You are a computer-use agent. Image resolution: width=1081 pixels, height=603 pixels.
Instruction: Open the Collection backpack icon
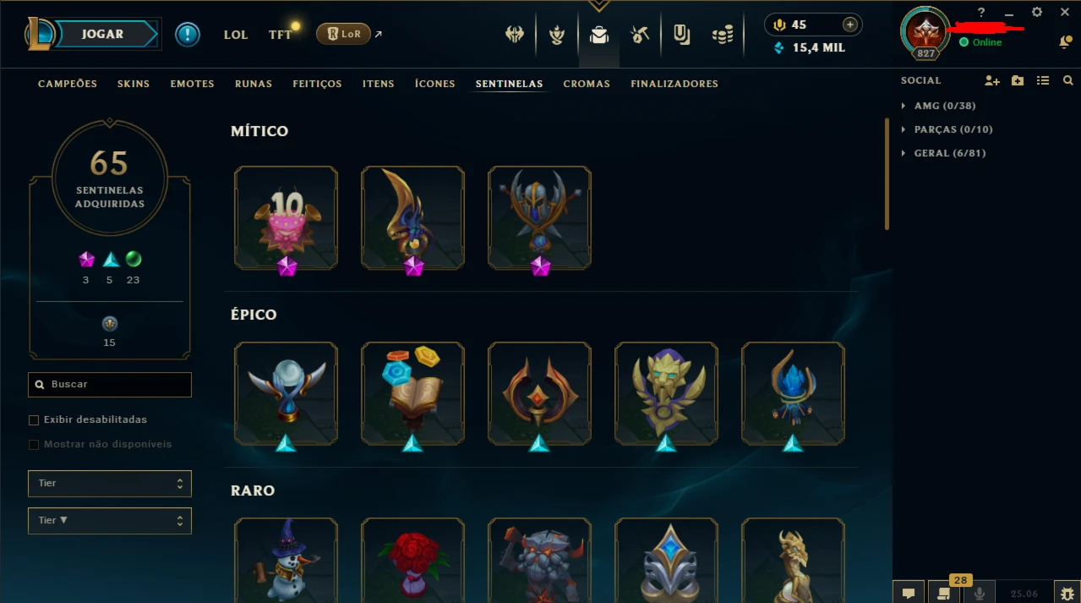tap(599, 35)
